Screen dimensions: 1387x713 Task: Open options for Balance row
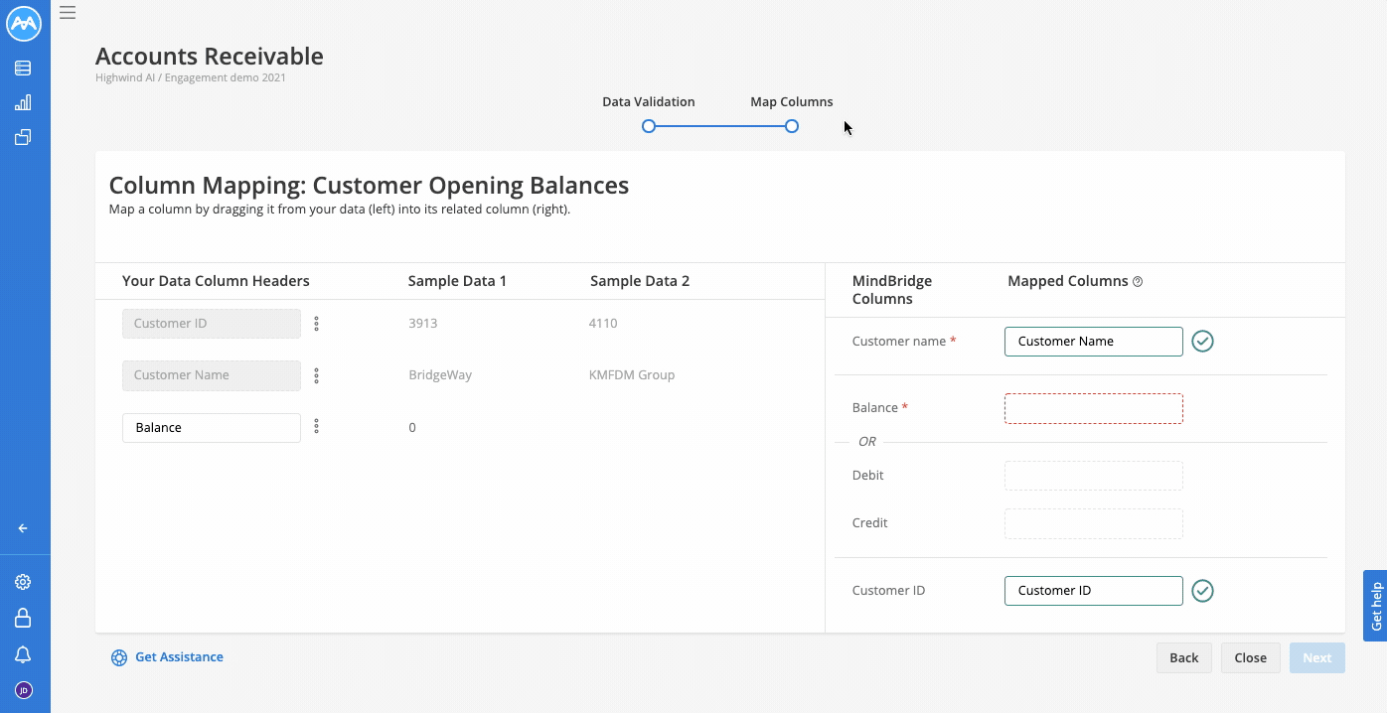(317, 426)
